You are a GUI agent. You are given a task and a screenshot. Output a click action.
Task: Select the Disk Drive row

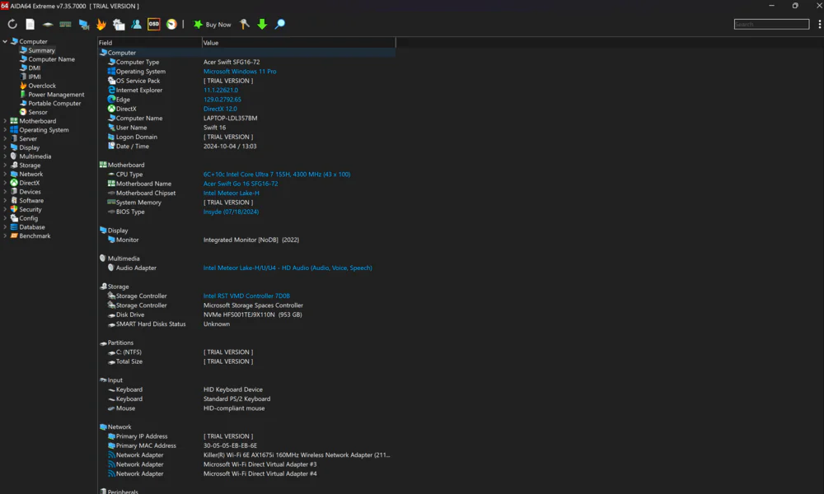(247, 315)
